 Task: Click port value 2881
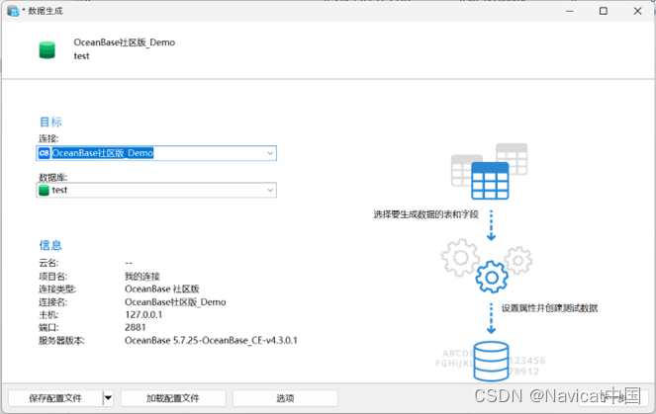136,327
